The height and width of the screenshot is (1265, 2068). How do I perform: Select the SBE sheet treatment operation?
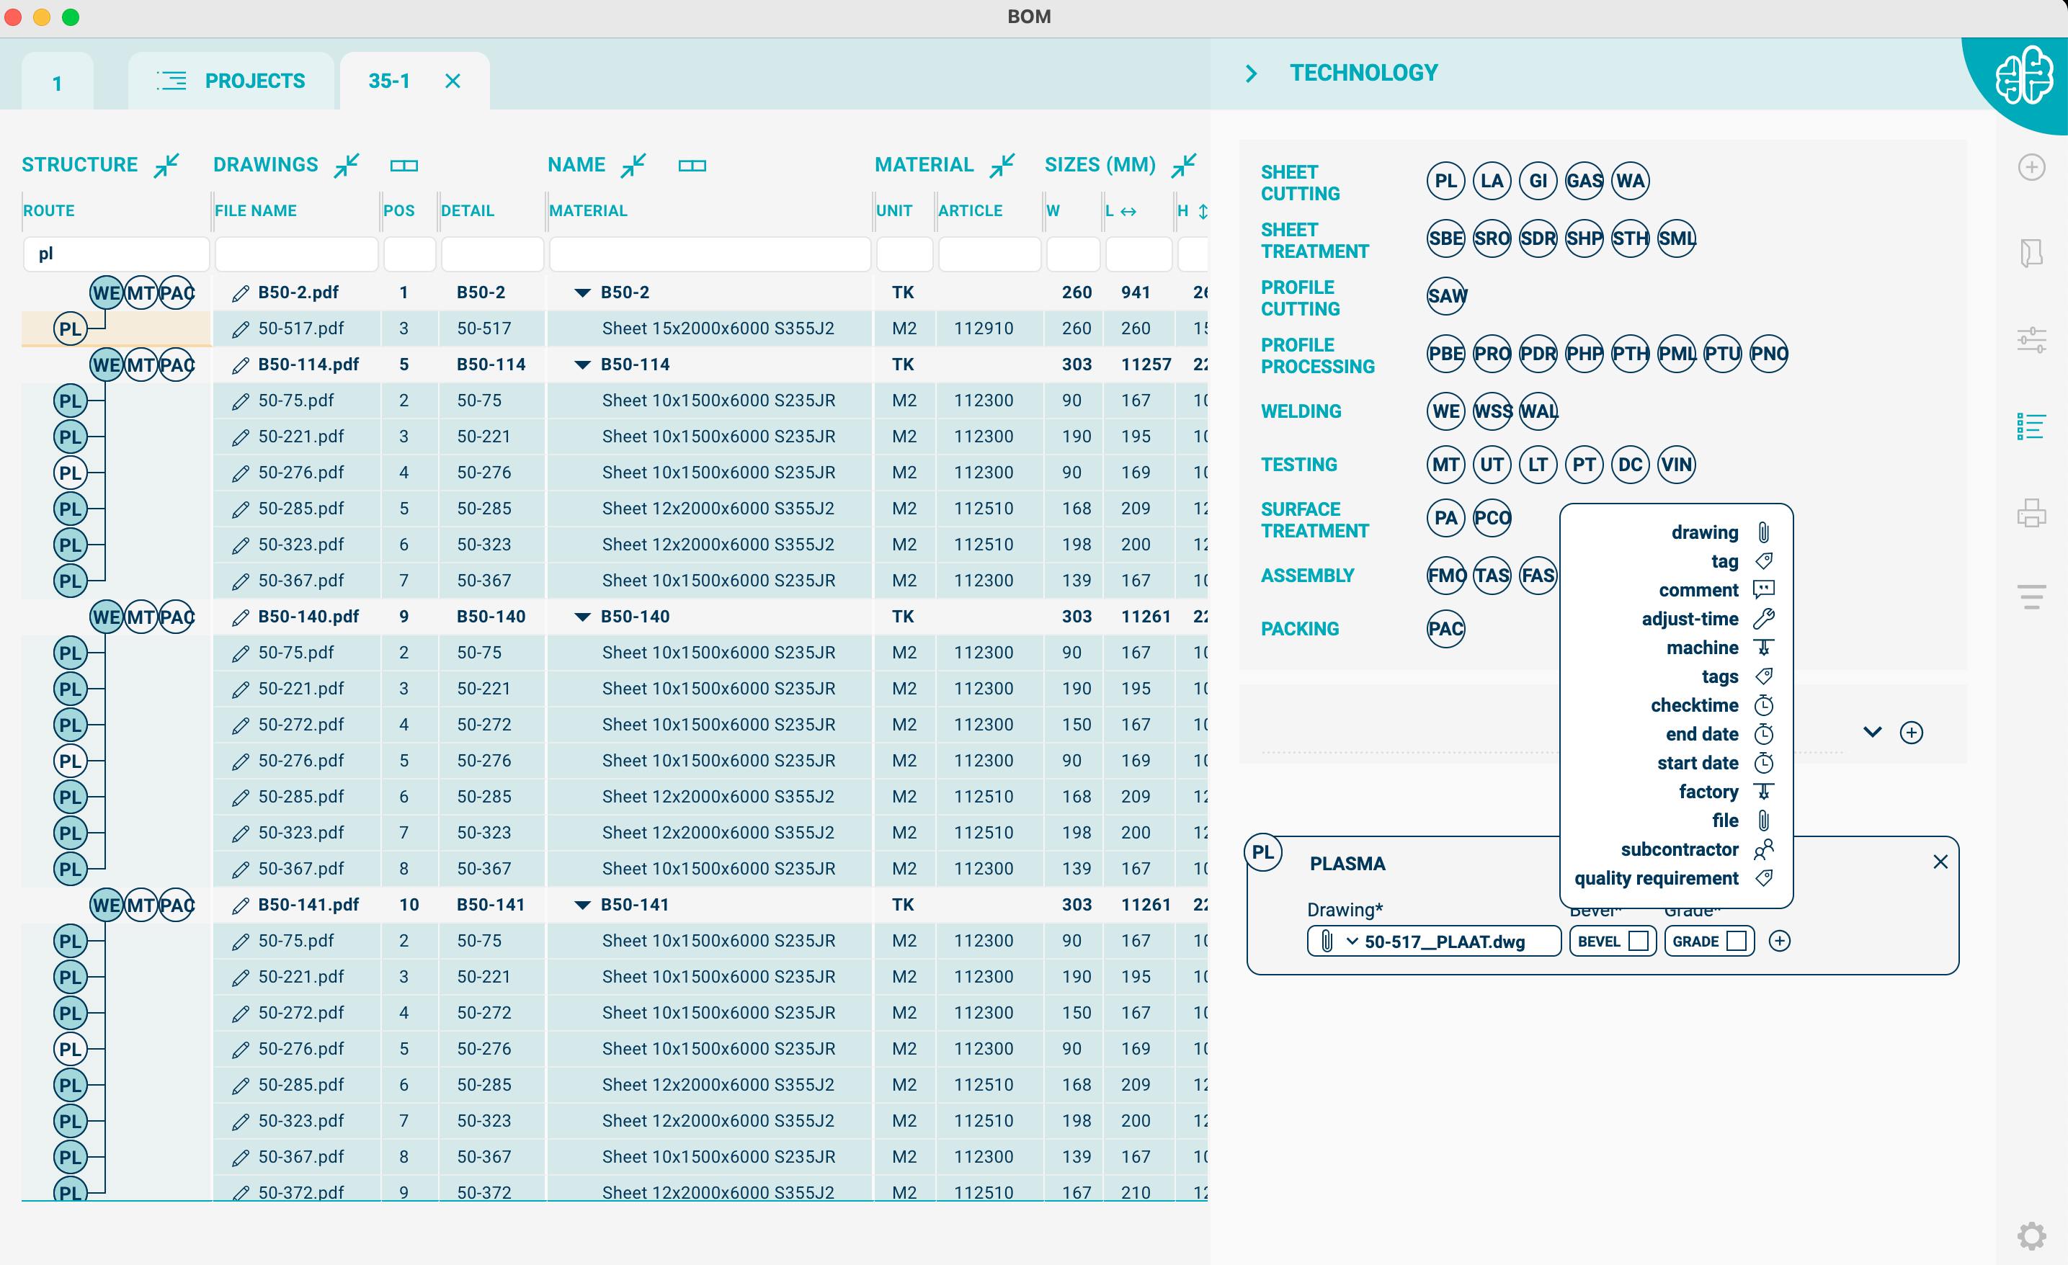point(1446,239)
